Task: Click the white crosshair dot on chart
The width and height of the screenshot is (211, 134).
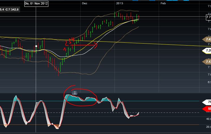Action: 36,46
